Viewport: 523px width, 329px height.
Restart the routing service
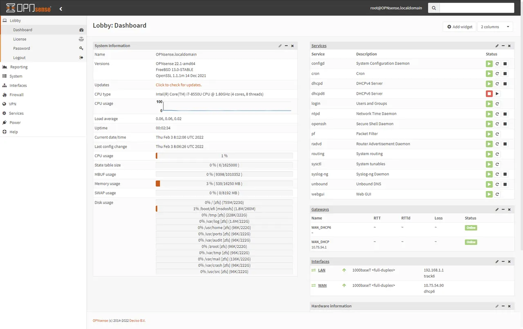(x=497, y=154)
